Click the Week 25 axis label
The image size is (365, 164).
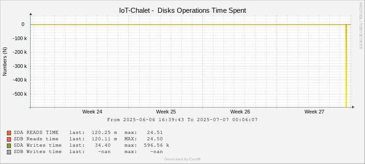coord(166,112)
